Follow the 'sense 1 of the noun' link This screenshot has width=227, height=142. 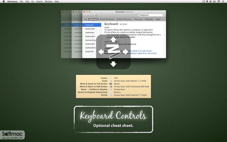142,51
